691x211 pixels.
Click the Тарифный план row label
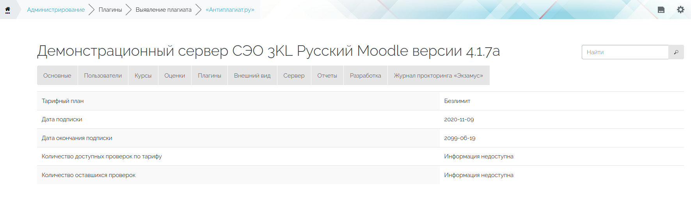tap(63, 101)
